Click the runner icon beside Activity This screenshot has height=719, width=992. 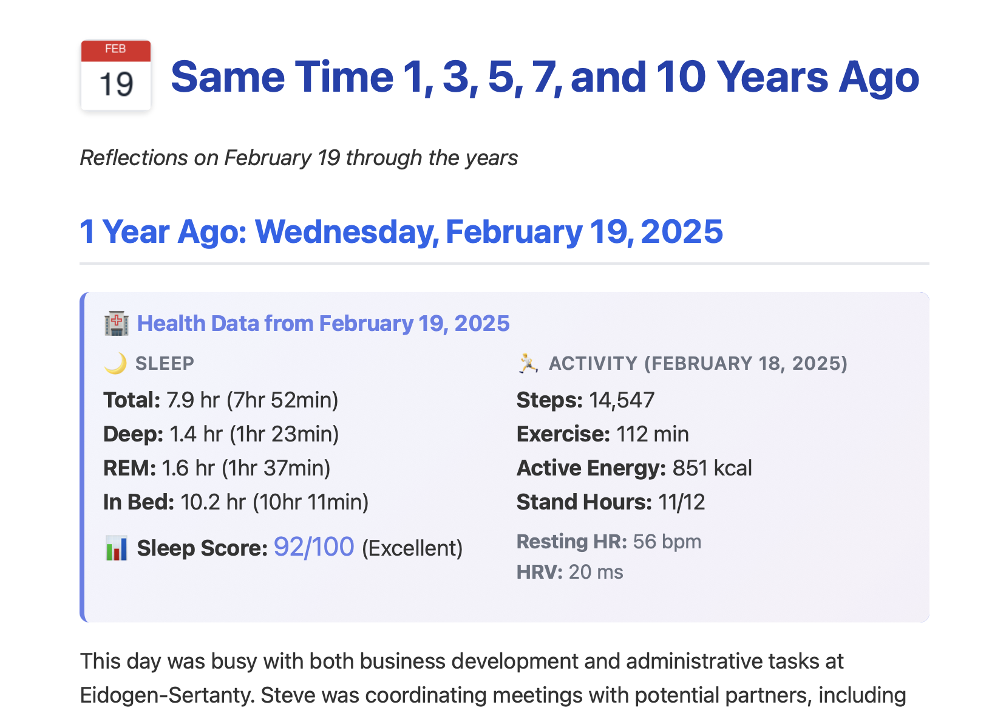(528, 363)
